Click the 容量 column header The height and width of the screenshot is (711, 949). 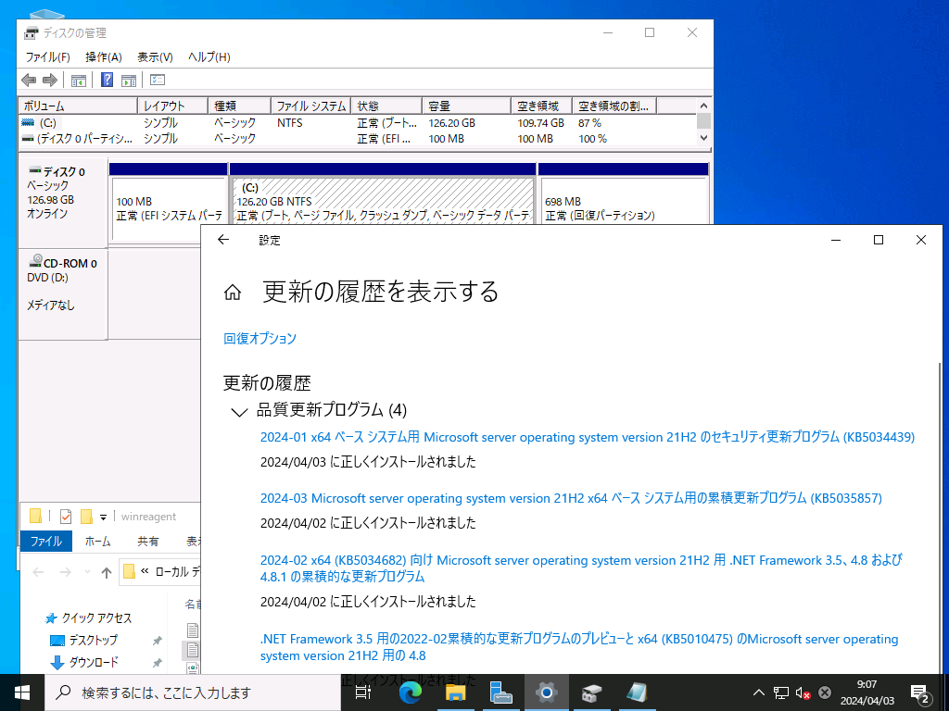(465, 106)
